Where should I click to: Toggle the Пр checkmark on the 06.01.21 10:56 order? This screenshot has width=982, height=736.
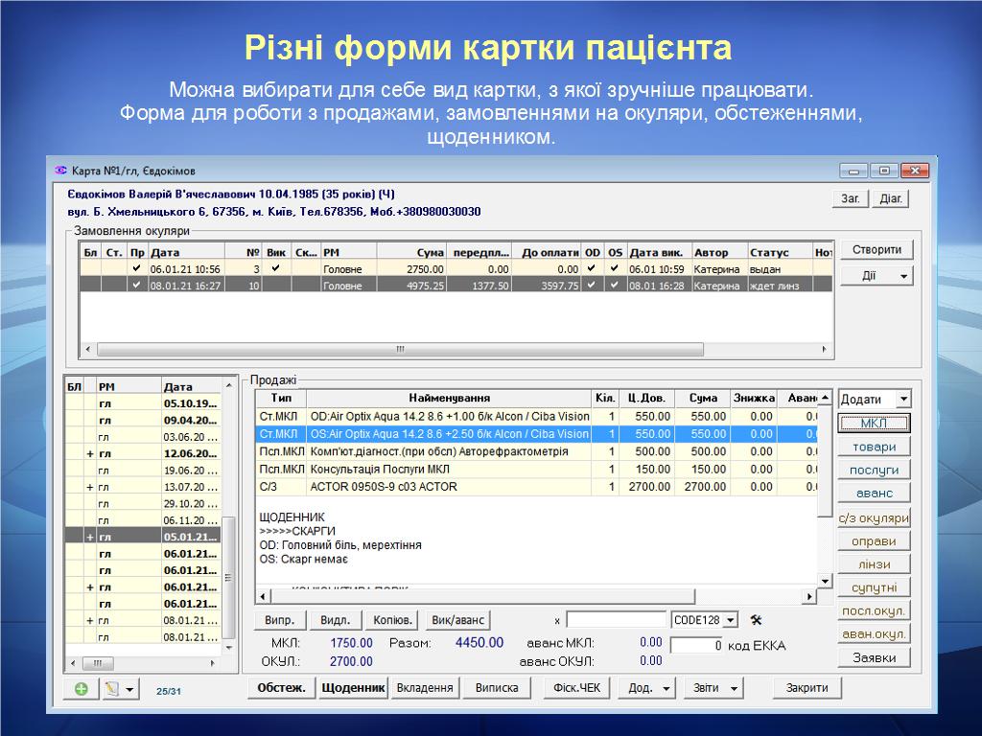[x=136, y=269]
